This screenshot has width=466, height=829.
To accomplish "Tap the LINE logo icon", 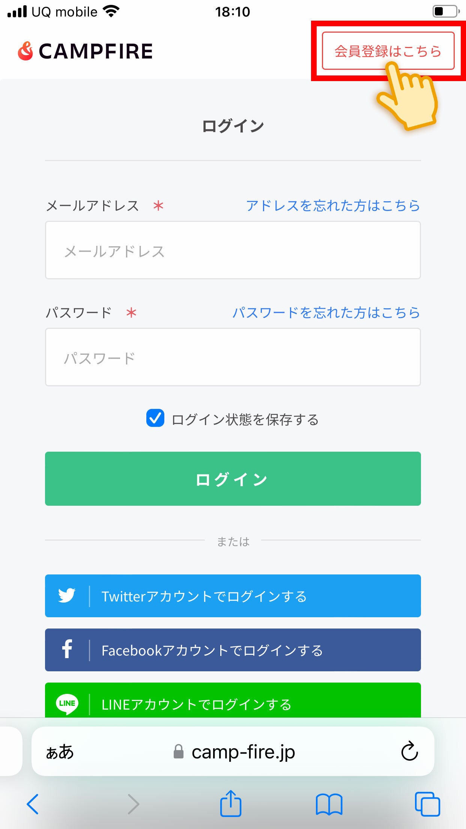I will click(67, 703).
